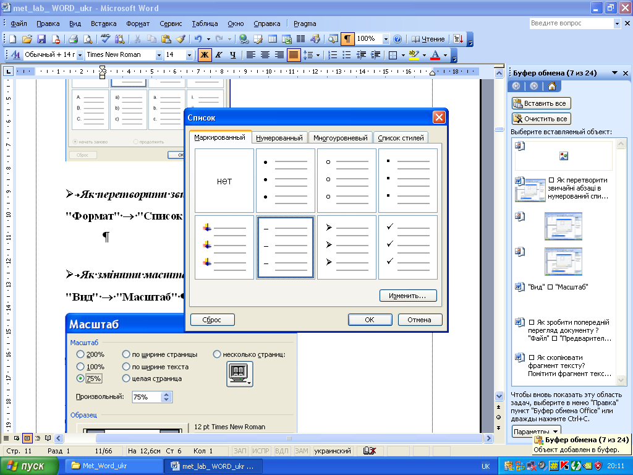This screenshot has height=475, width=633.
Task: Toggle Underline formatting (Ч)
Action: pyautogui.click(x=233, y=55)
